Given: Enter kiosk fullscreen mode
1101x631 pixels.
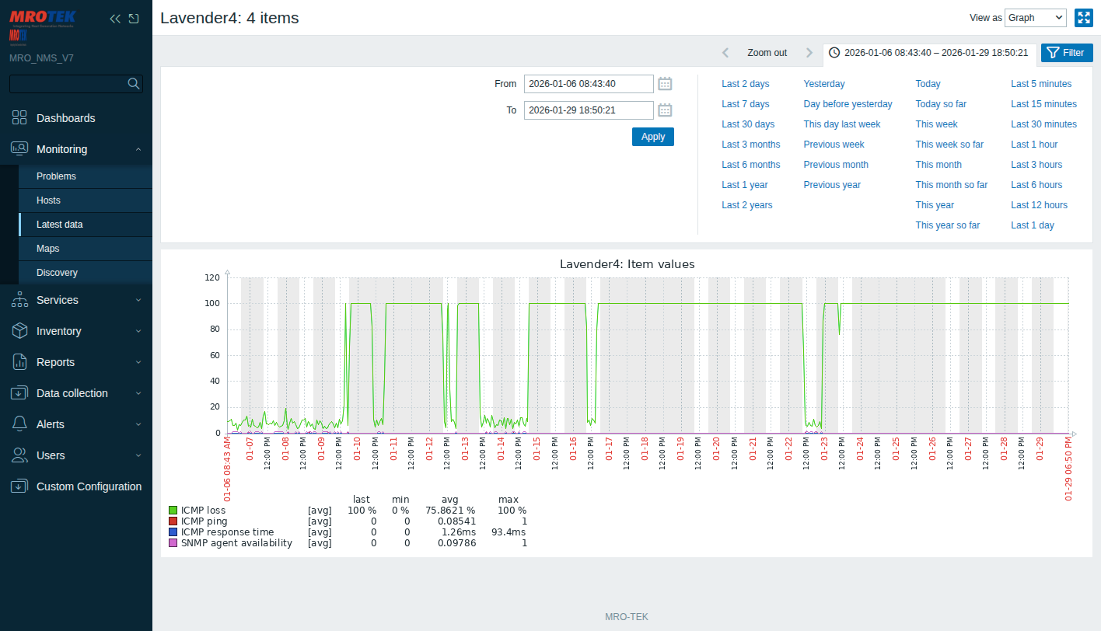Looking at the screenshot, I should 1084,18.
